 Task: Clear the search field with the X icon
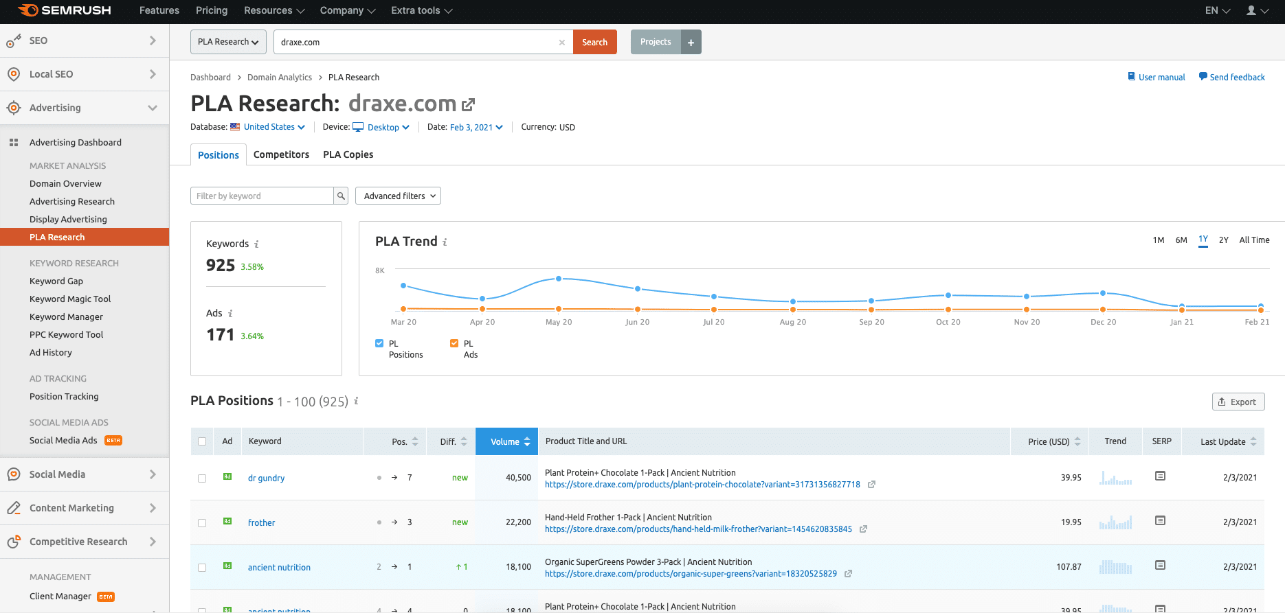(561, 43)
